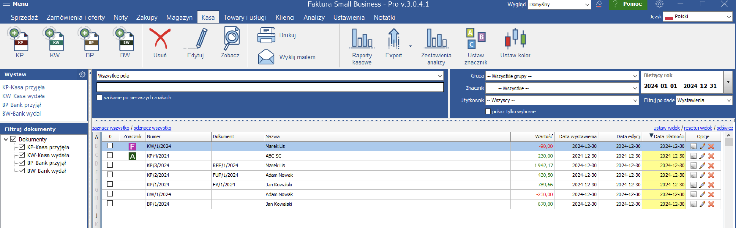Uncheck KP-Kasa przyjęta filter checkbox
Screen dimensions: 736x228
[x=22, y=147]
